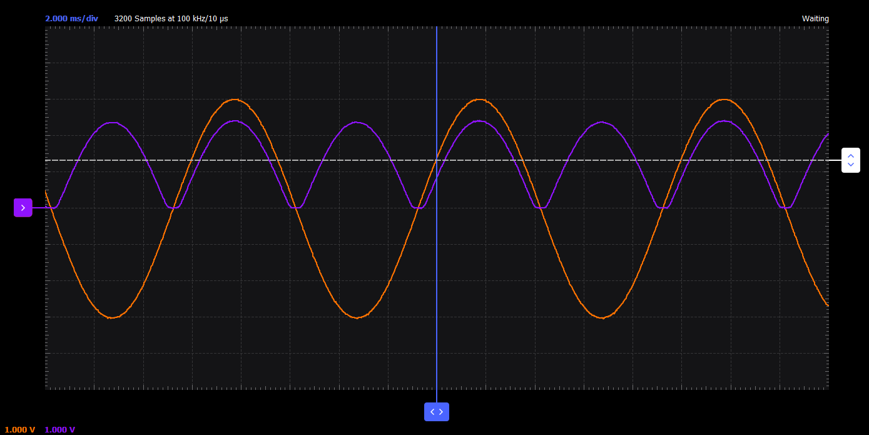Click the purple channel 1.000 V scale label

[x=60, y=429]
